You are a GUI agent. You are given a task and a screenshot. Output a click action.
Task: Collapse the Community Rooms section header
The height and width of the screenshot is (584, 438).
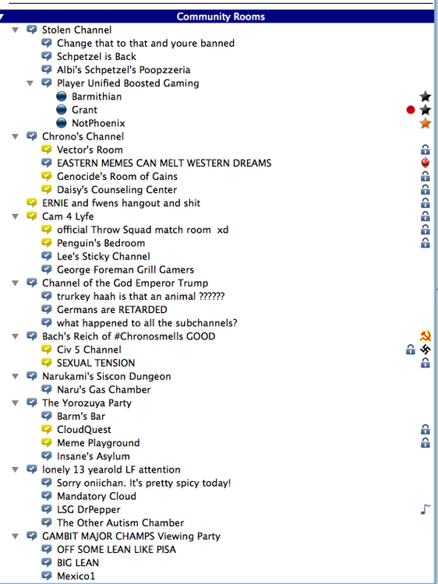point(2,17)
